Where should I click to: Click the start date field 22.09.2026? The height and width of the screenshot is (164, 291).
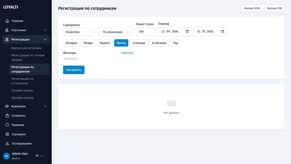click(175, 31)
